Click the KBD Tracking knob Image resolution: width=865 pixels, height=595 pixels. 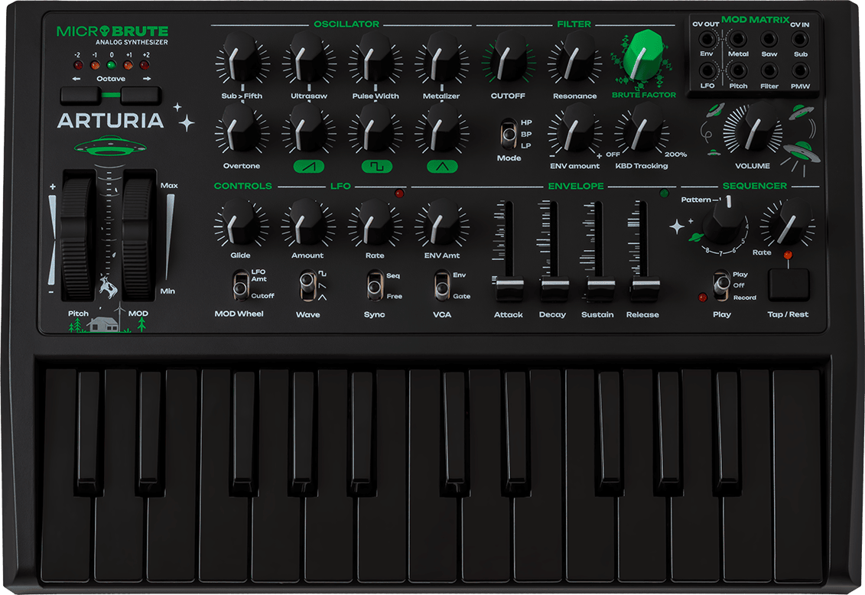[642, 128]
